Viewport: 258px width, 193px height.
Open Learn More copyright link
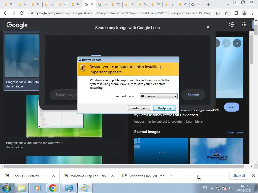tap(194, 122)
